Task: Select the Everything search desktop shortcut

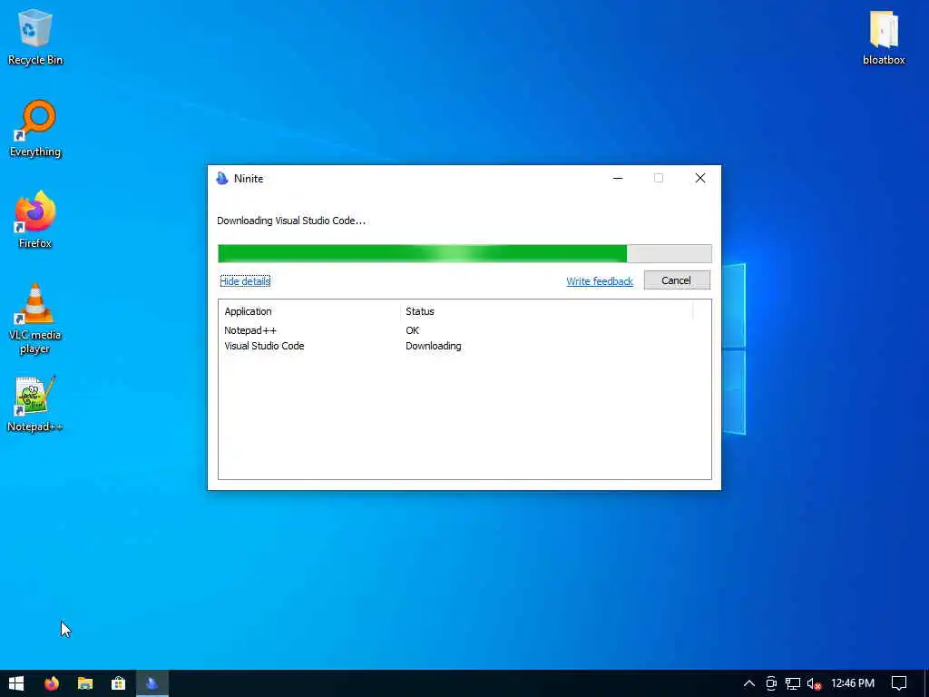Action: (x=35, y=129)
